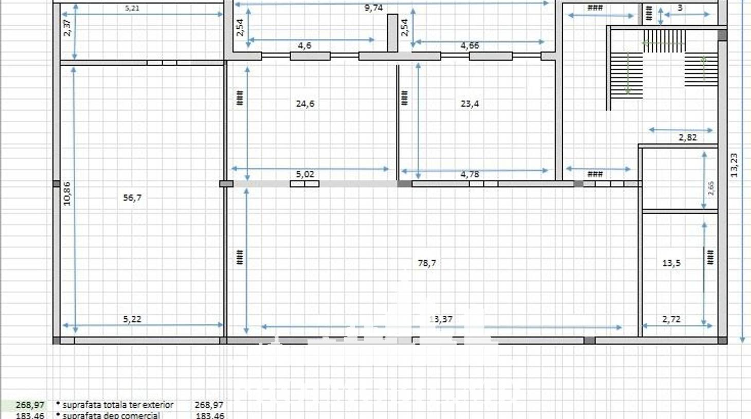Screen dimensions: 751x419
Task: Select the 5,22 dimension label
Action: pyautogui.click(x=132, y=319)
